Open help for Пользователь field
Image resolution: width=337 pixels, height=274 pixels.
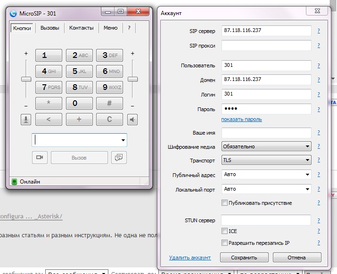(x=319, y=65)
